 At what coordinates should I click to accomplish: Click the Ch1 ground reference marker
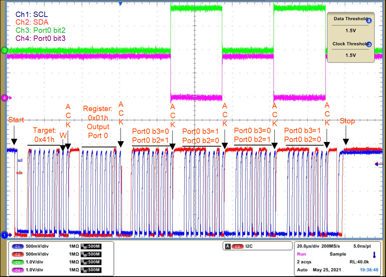tap(5, 235)
